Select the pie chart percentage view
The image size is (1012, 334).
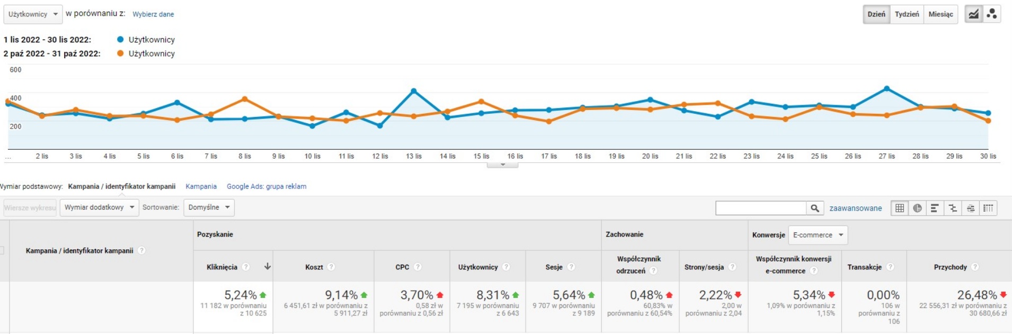[x=917, y=208]
